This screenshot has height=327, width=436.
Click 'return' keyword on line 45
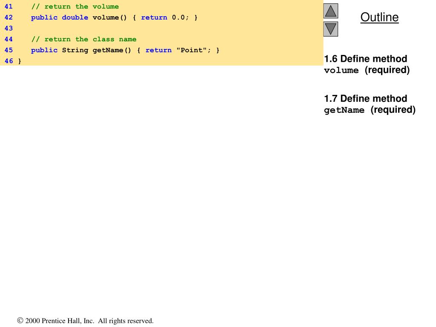coord(158,50)
